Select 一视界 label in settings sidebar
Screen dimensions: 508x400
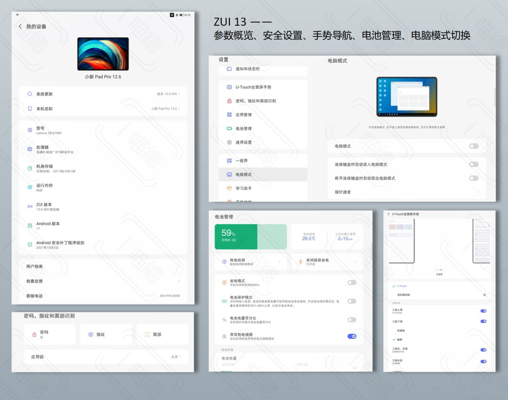(x=242, y=160)
